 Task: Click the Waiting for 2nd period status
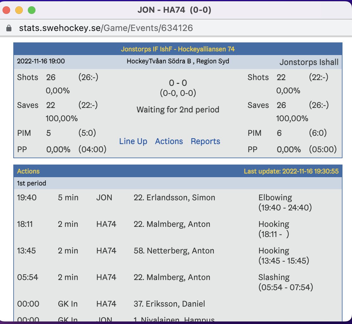click(178, 110)
